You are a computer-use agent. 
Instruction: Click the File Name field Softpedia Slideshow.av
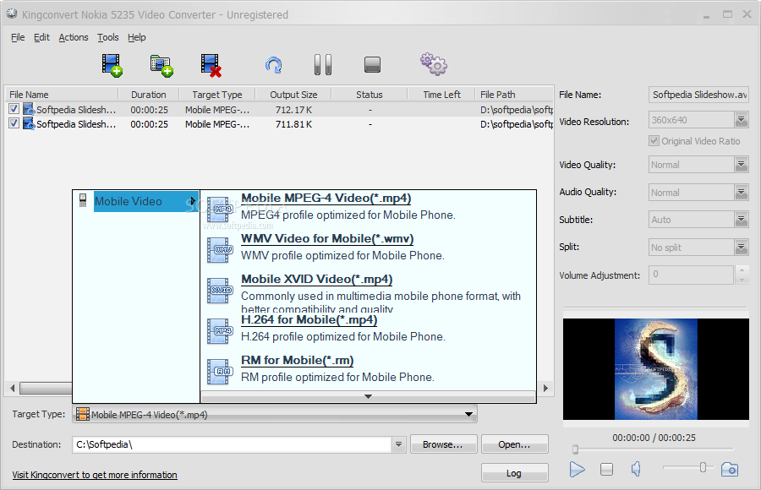tap(699, 95)
